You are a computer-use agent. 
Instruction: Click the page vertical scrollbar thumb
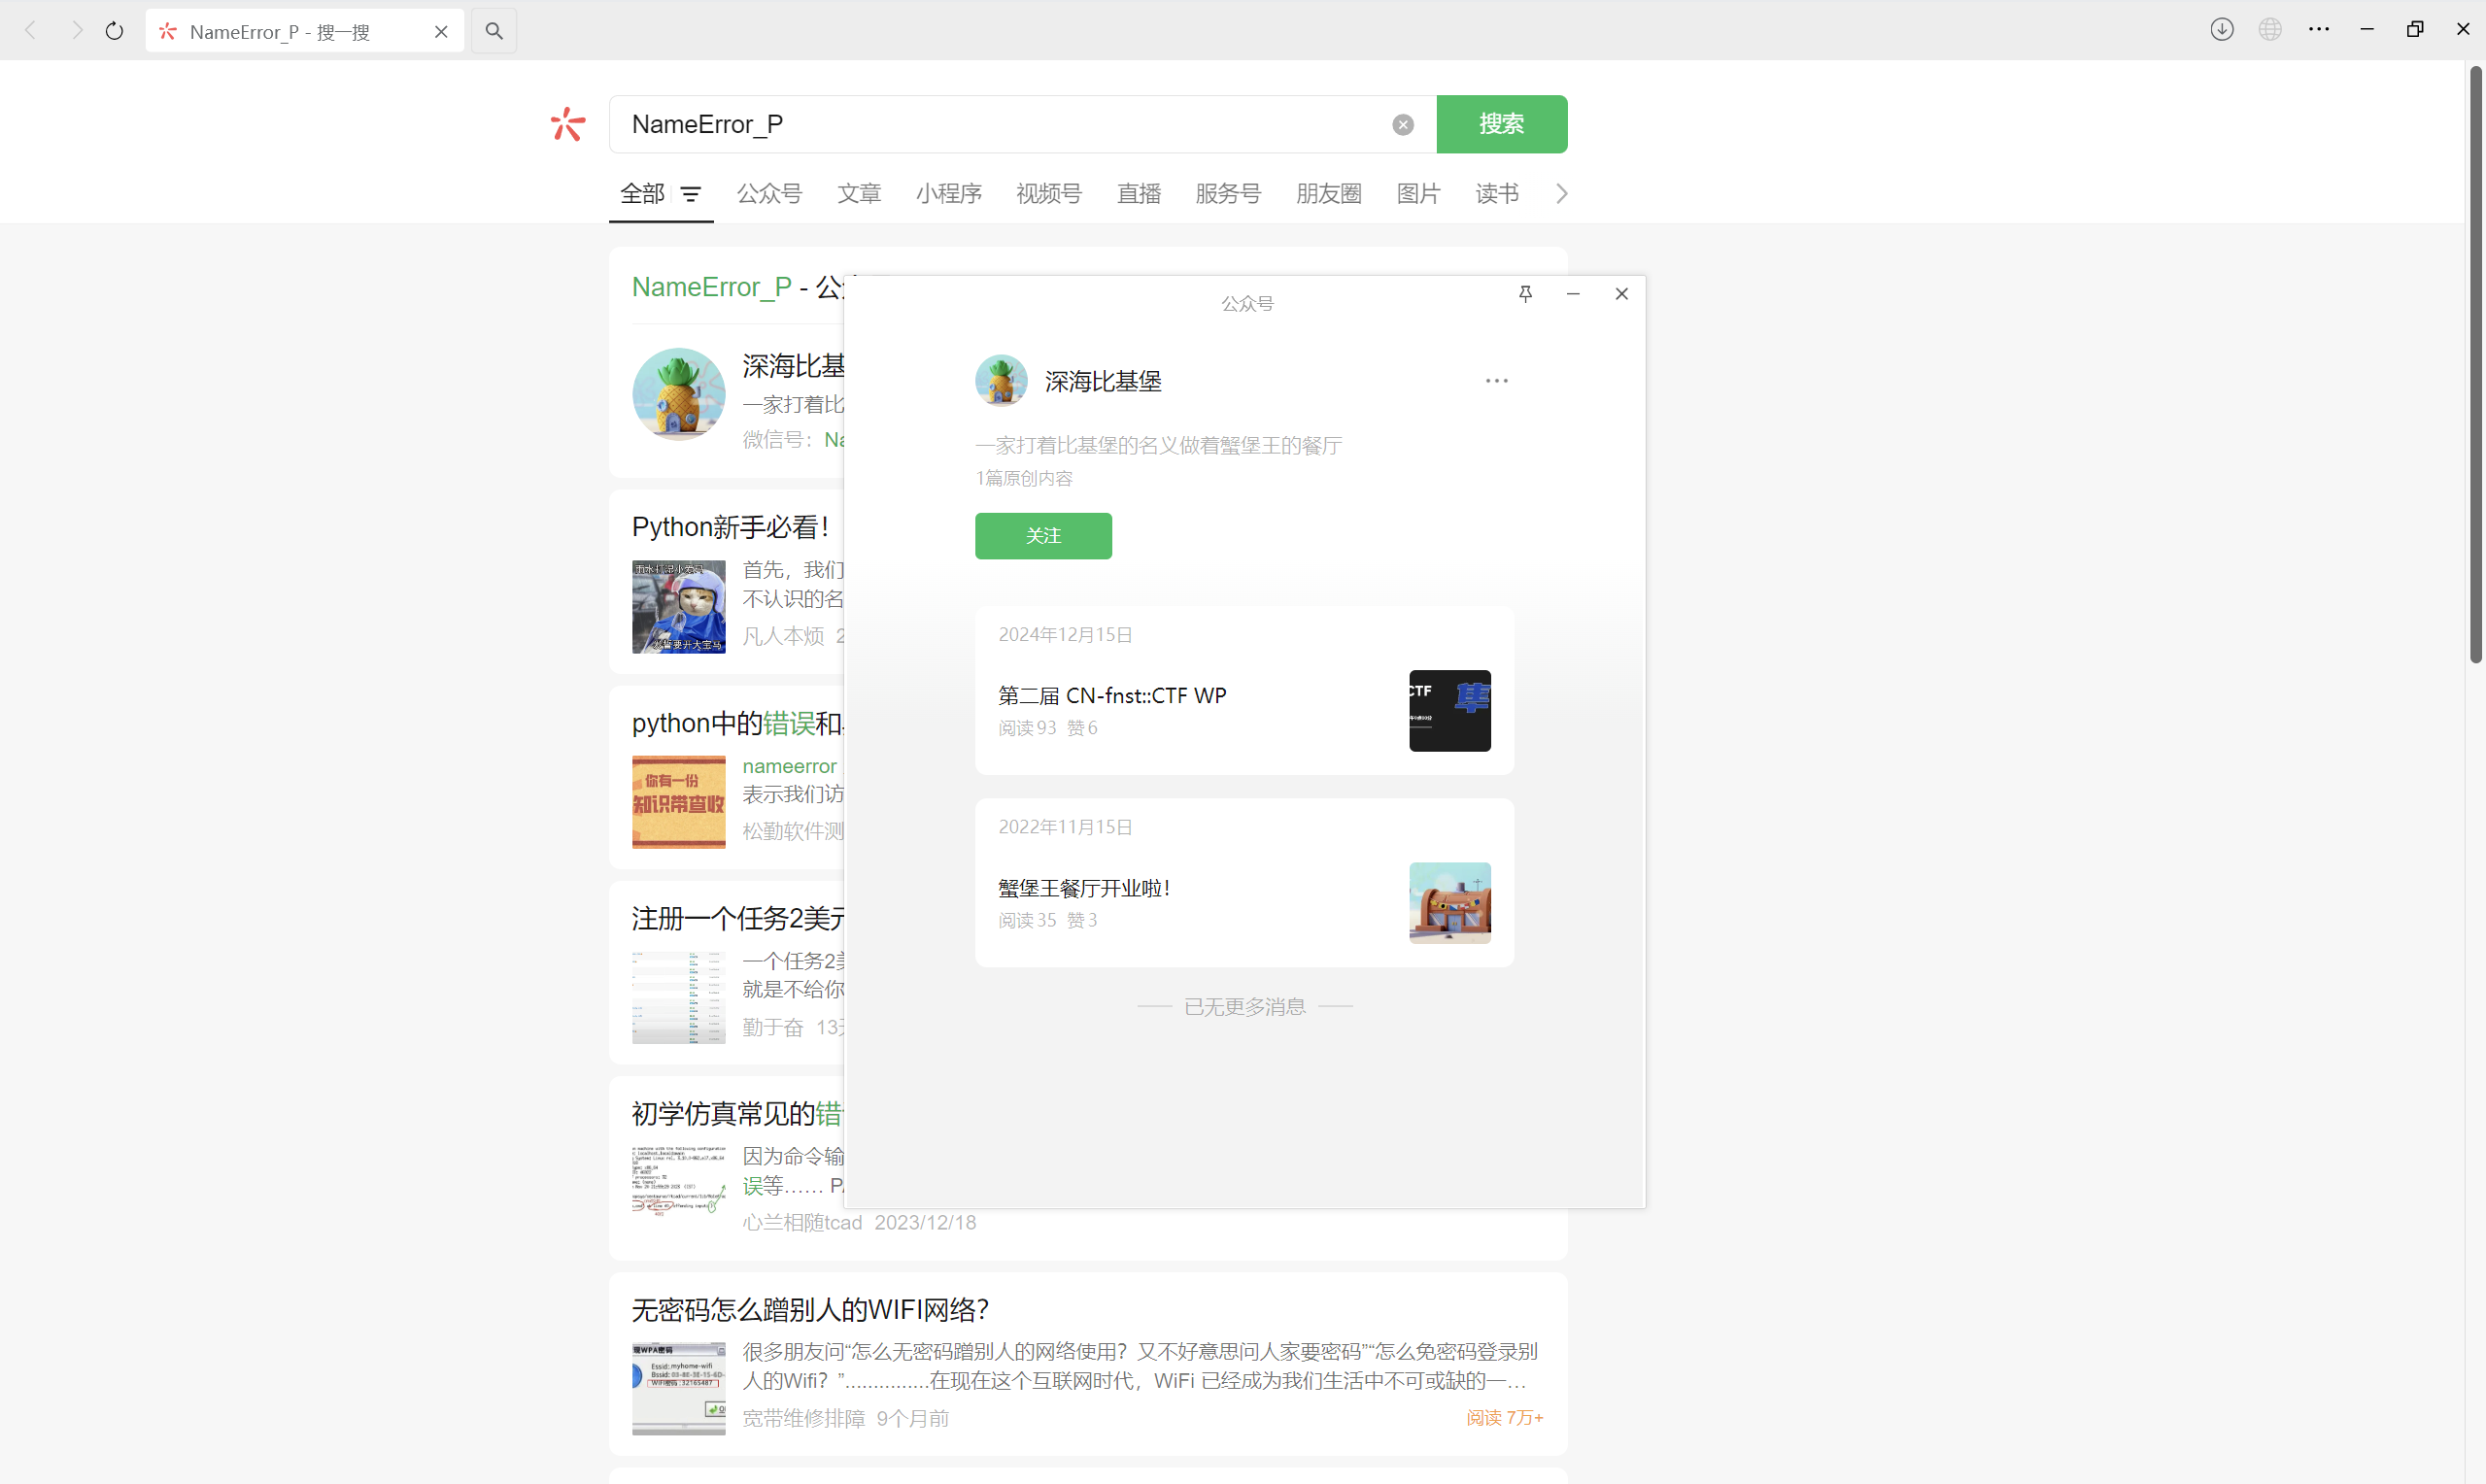(x=2475, y=364)
